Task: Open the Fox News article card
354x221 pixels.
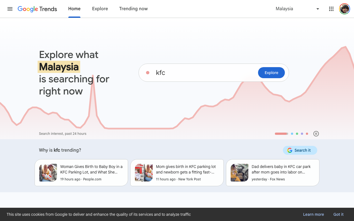Action: coord(273,173)
